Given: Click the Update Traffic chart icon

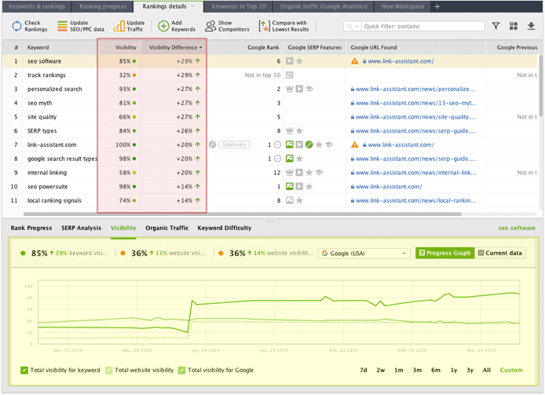Looking at the screenshot, I should point(119,26).
